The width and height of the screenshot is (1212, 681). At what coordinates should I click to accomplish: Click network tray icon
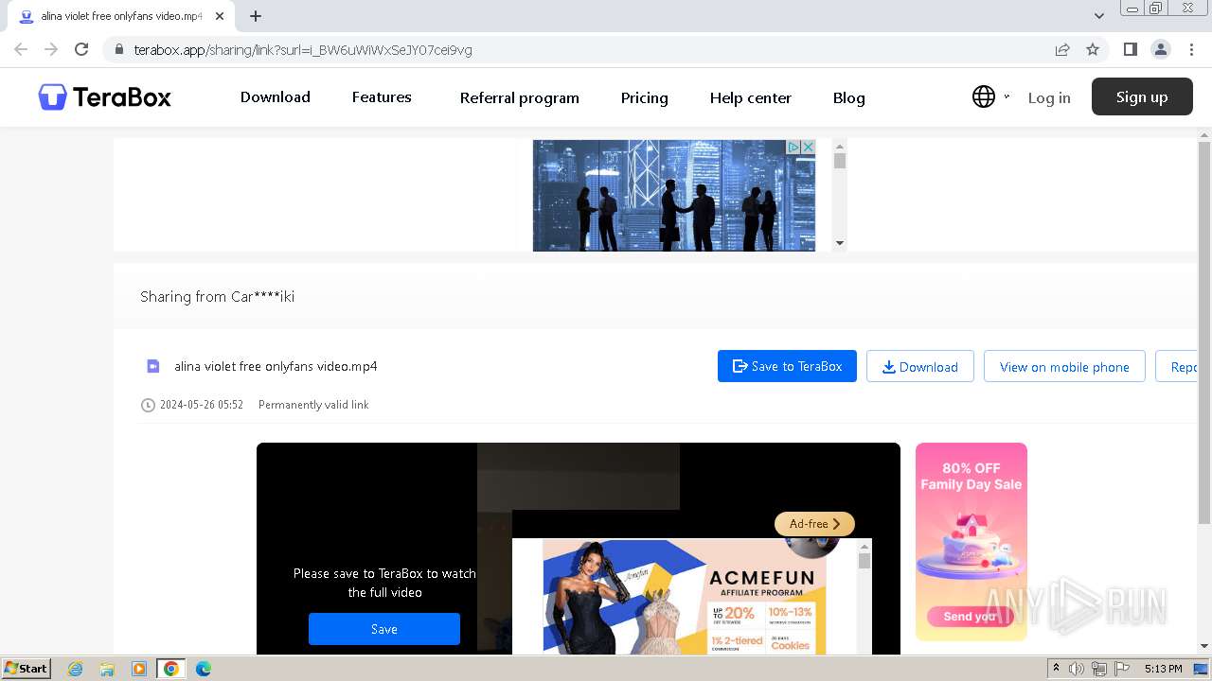1099,669
